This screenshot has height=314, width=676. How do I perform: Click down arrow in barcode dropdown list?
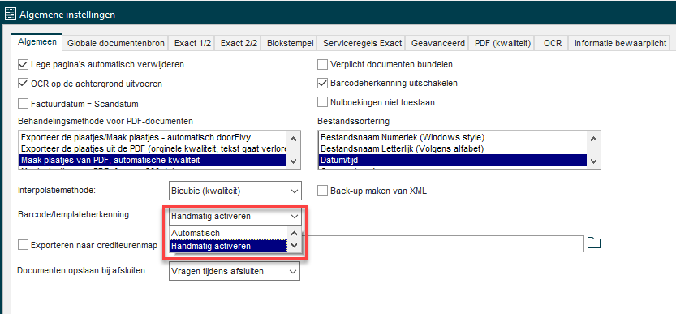294,245
